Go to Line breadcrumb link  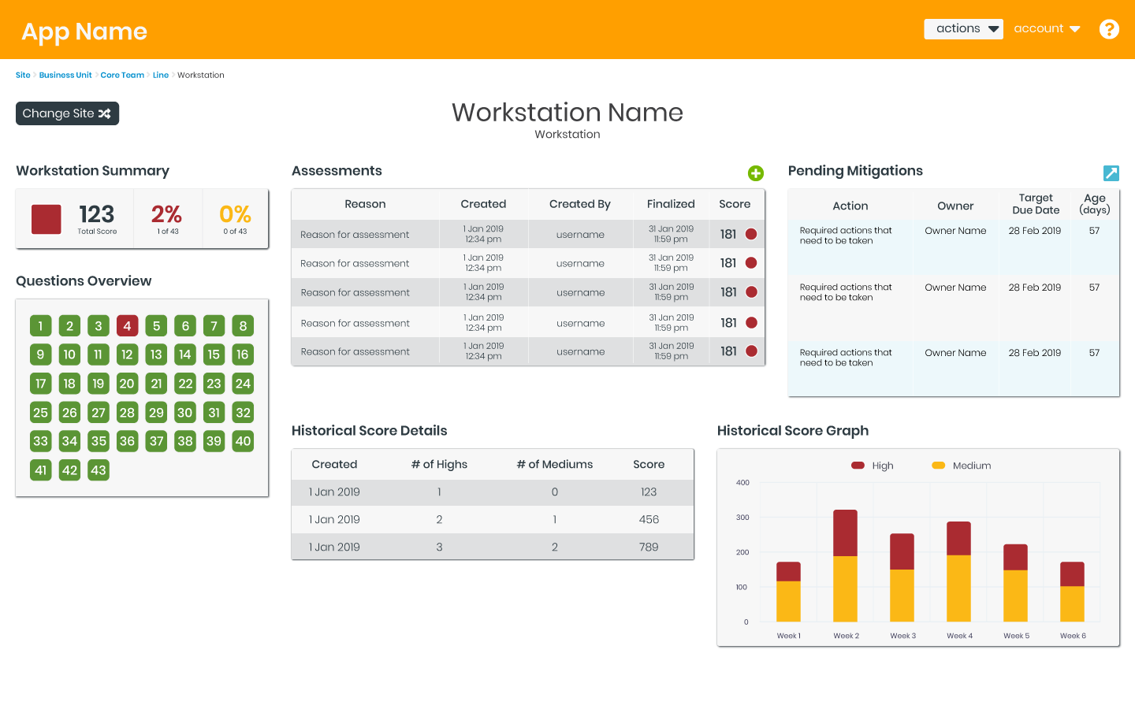[x=161, y=76]
